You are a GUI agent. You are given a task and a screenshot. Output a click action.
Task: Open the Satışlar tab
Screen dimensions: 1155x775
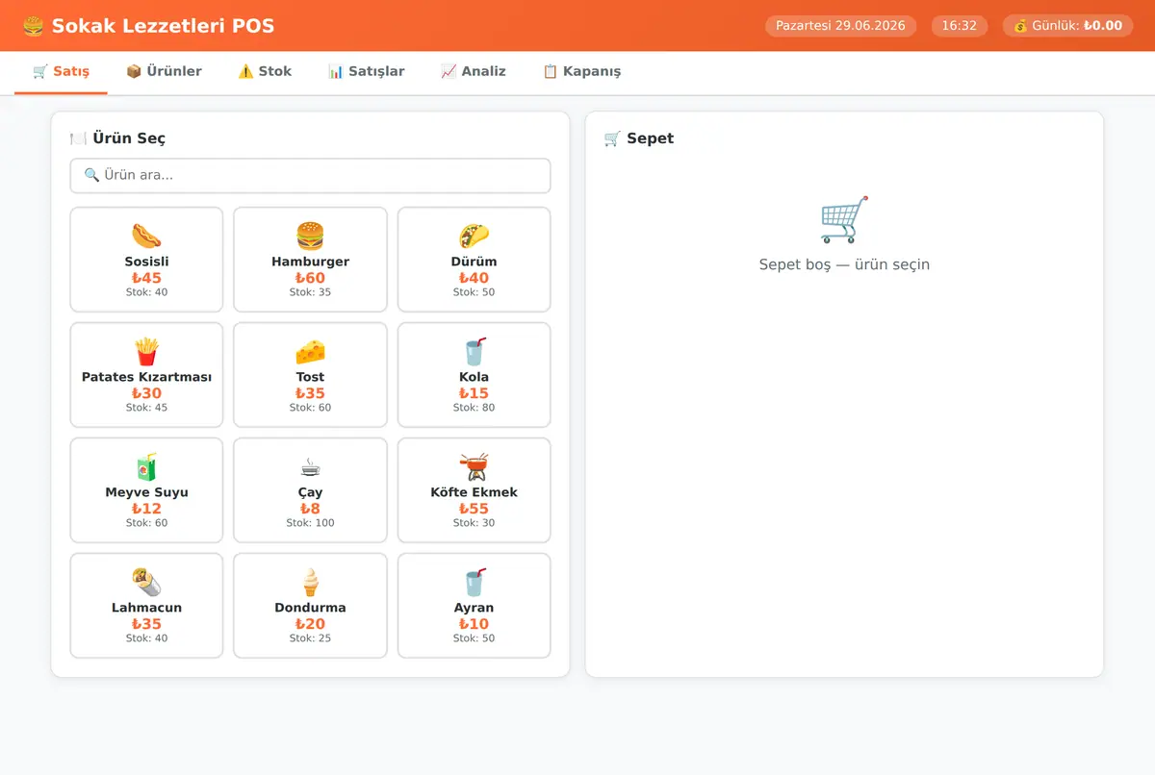point(366,71)
